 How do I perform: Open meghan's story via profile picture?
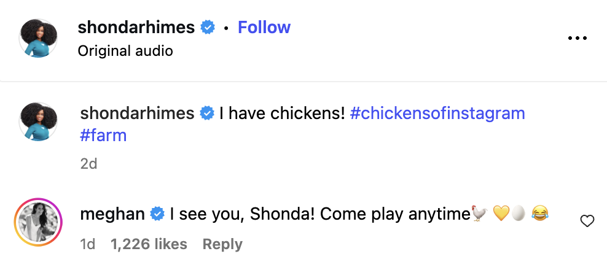tap(39, 222)
